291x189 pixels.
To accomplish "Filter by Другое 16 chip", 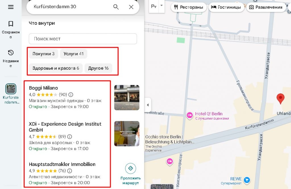I will (98, 68).
